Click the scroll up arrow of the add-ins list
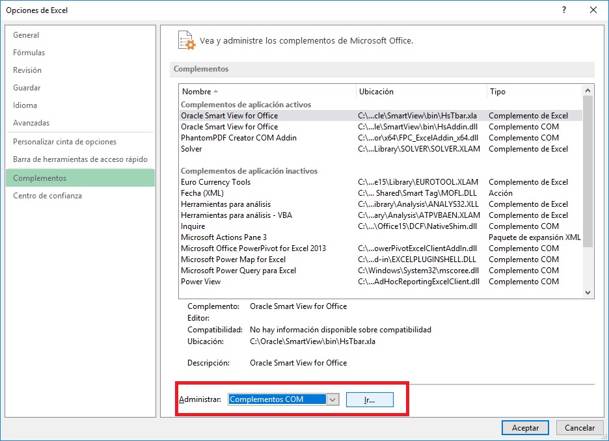Screen dimensions: 609x441 pyautogui.click(x=588, y=90)
